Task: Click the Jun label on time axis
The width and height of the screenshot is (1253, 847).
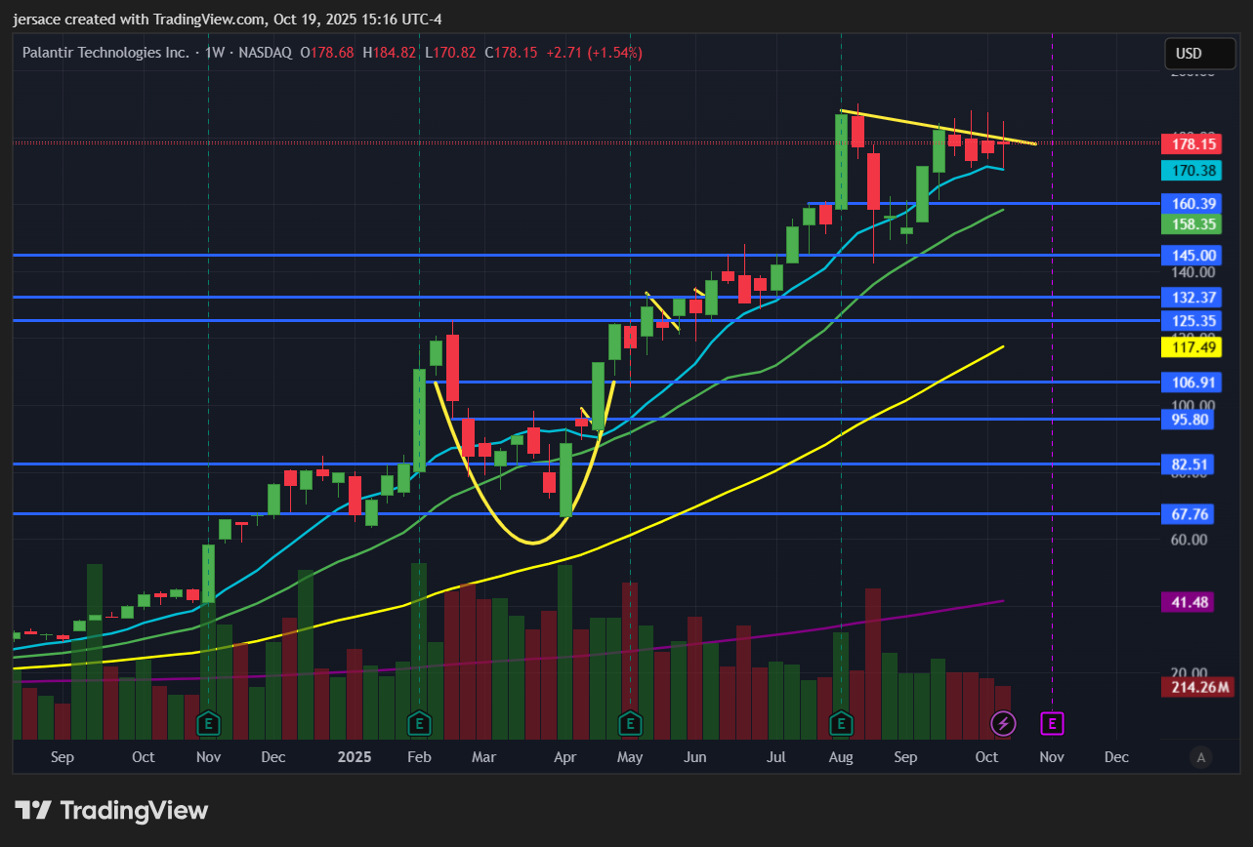Action: click(x=694, y=757)
